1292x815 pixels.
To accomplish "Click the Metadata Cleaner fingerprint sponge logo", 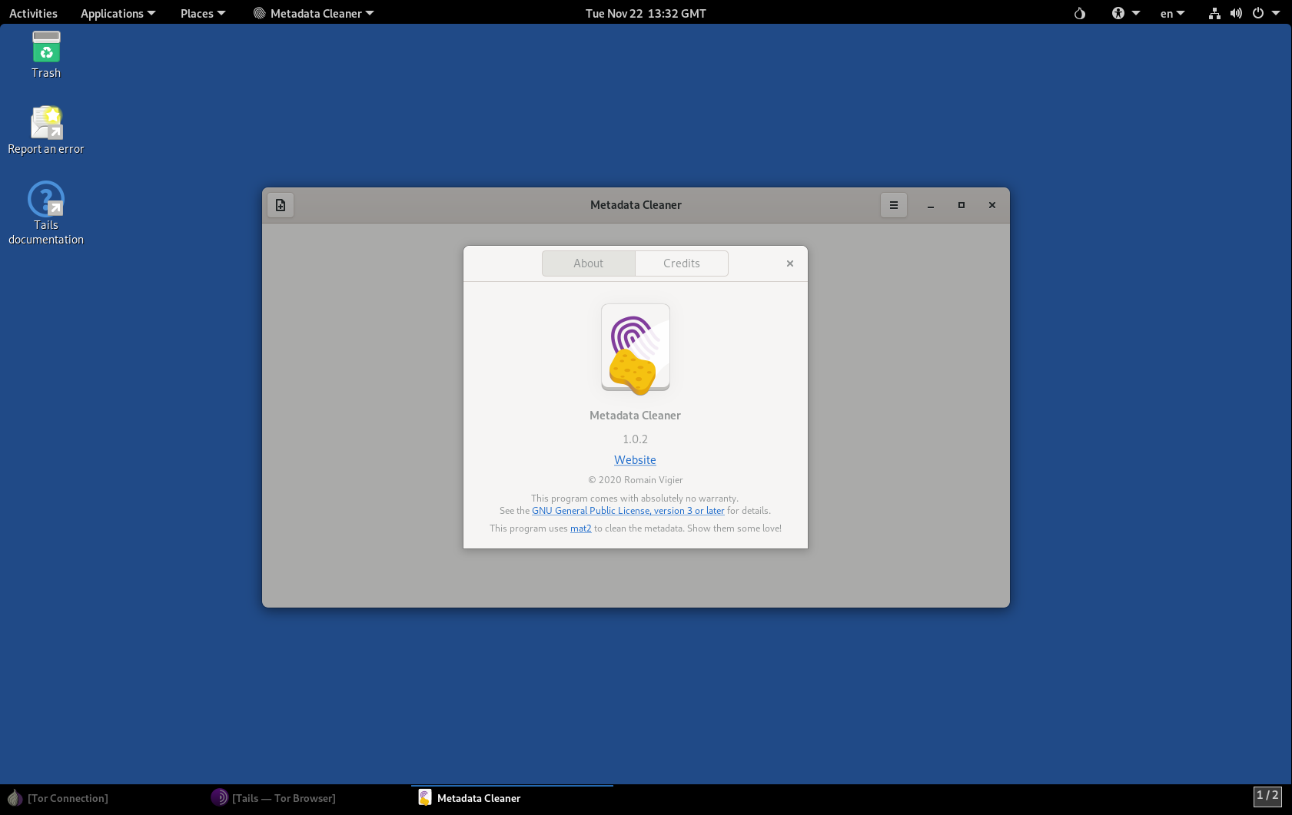I will point(636,349).
